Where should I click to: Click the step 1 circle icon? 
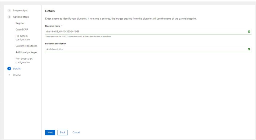tap(9, 11)
